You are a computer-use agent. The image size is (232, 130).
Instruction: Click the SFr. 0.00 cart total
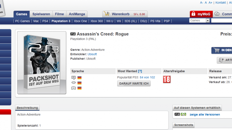coord(139,14)
